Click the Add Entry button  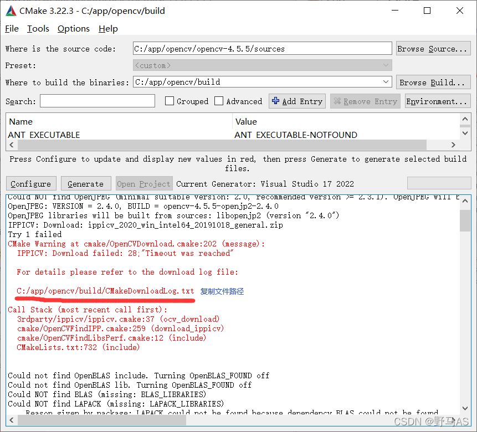(x=297, y=101)
